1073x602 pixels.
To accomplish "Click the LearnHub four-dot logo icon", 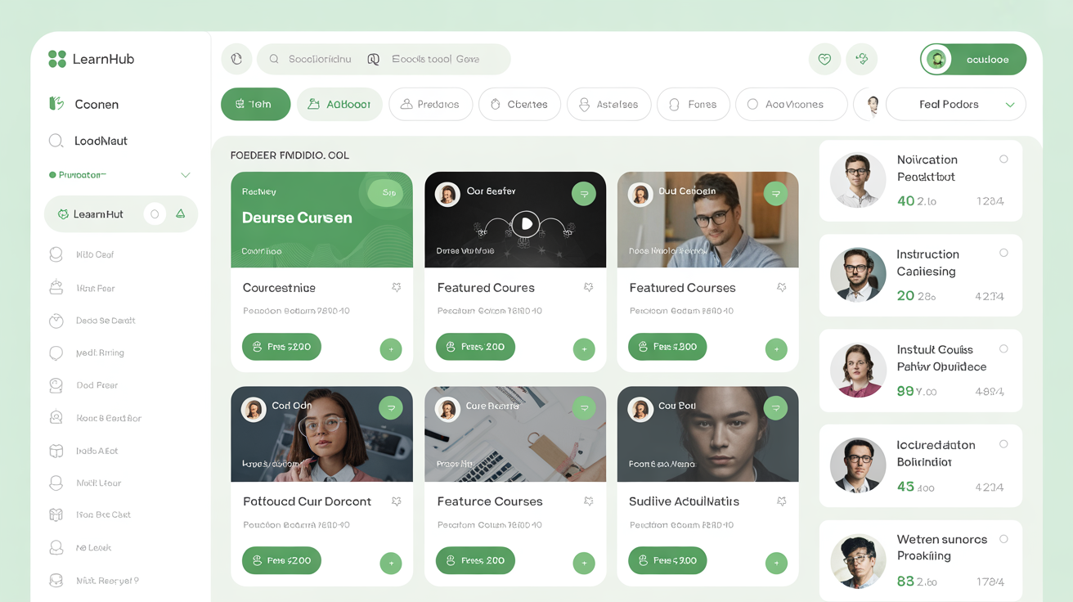I will click(56, 59).
